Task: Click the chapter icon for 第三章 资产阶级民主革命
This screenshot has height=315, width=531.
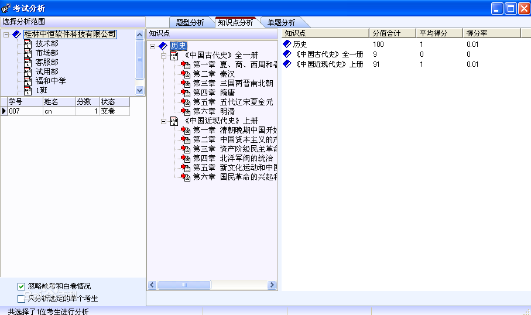Action: (186, 149)
